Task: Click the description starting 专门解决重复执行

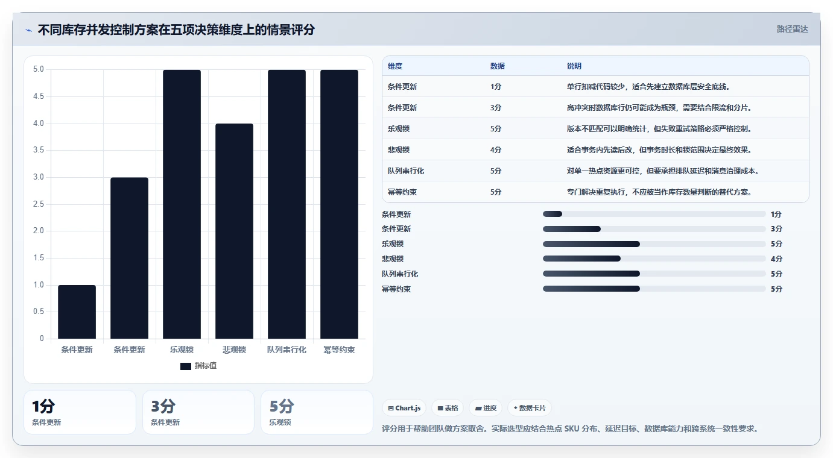Action: coord(659,192)
